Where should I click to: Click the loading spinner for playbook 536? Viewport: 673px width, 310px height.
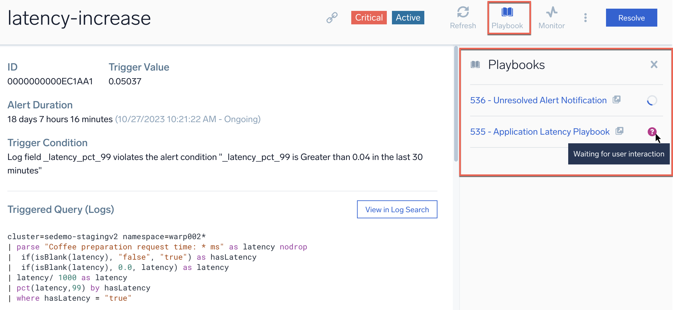point(652,101)
